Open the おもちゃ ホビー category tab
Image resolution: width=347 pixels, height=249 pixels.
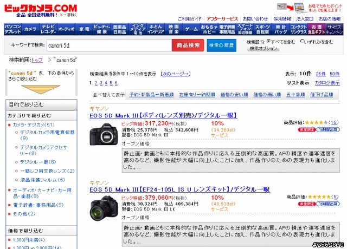coord(209,29)
